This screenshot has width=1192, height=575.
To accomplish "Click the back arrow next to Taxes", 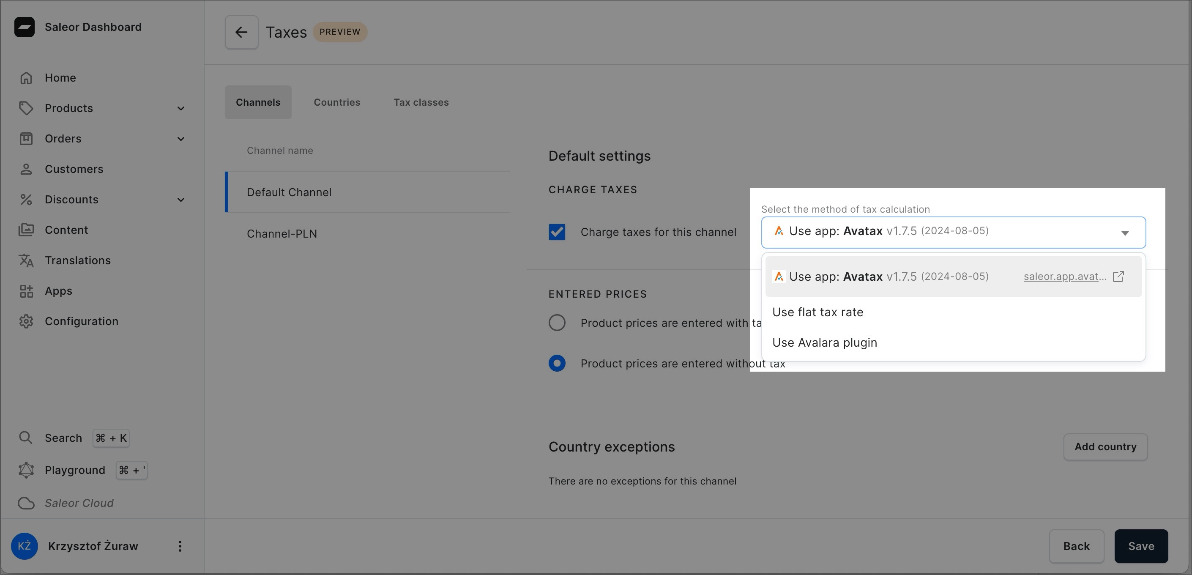I will 241,31.
